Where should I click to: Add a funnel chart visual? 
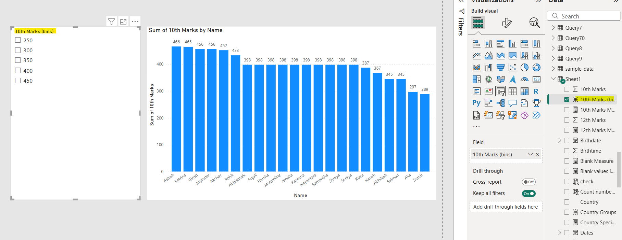[x=500, y=68]
